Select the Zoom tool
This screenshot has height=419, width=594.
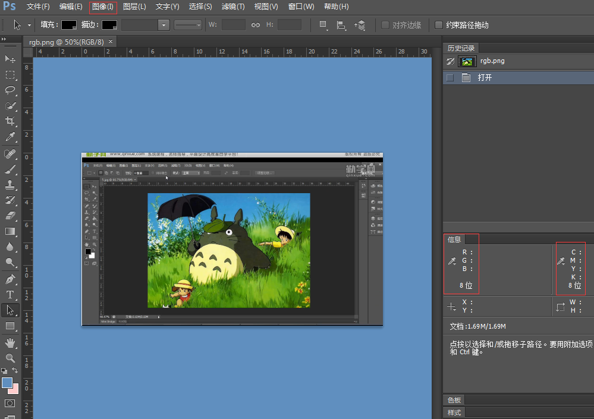pos(10,358)
